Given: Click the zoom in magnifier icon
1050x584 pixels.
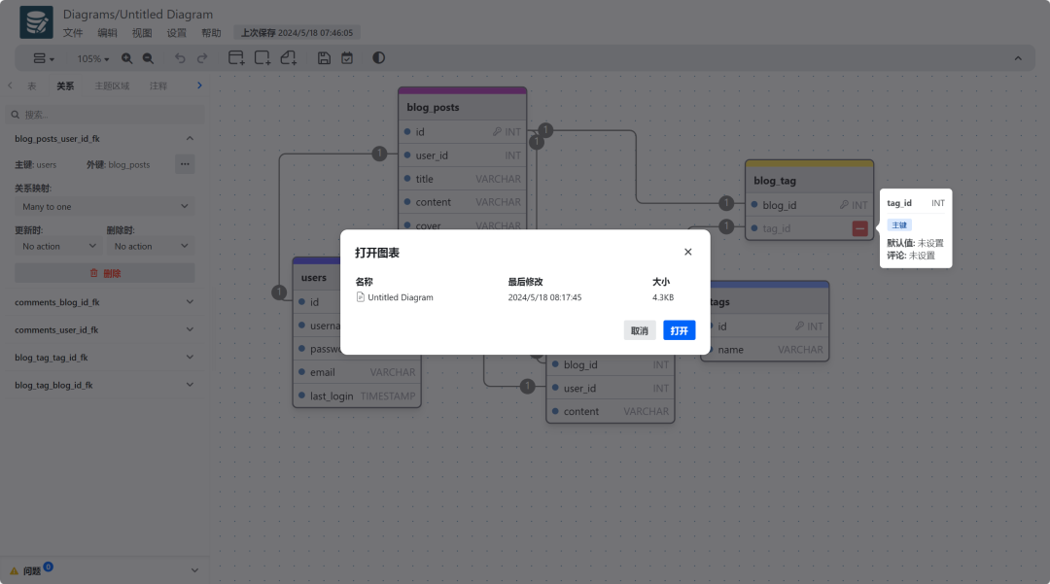Looking at the screenshot, I should (x=126, y=58).
